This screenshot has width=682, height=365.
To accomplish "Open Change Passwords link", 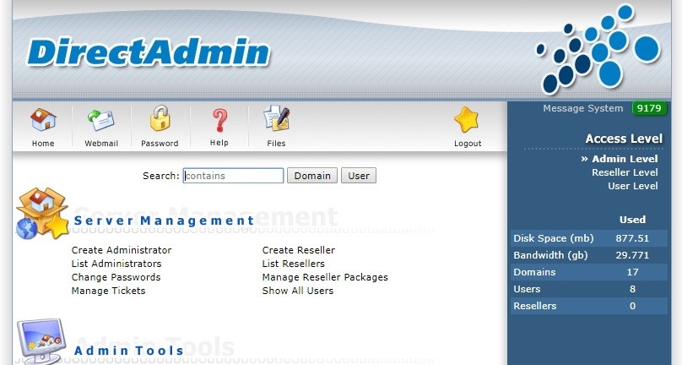I will pyautogui.click(x=116, y=277).
